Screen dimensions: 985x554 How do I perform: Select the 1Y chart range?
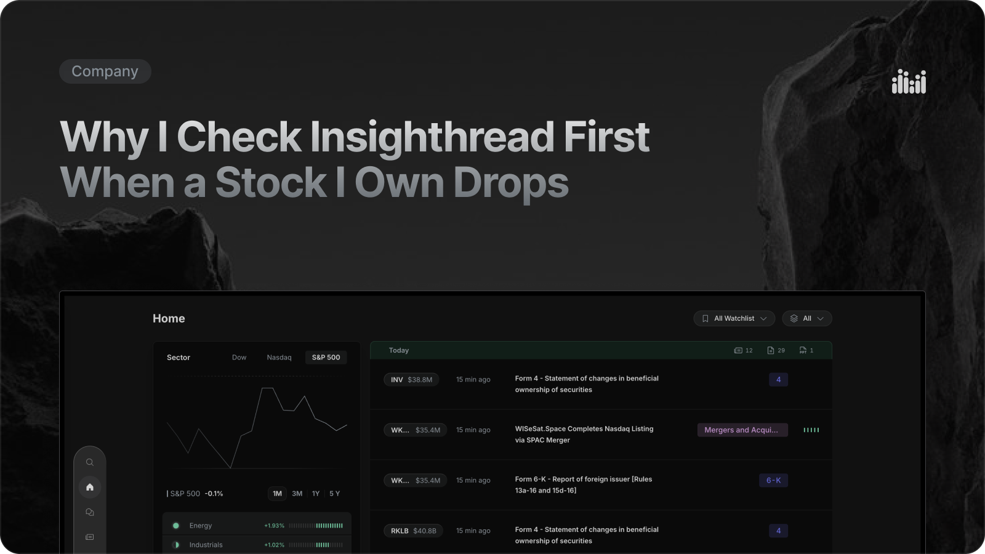[316, 494]
